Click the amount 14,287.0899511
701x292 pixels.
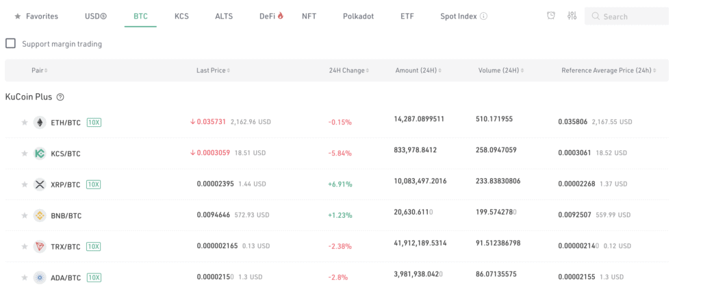pyautogui.click(x=419, y=119)
